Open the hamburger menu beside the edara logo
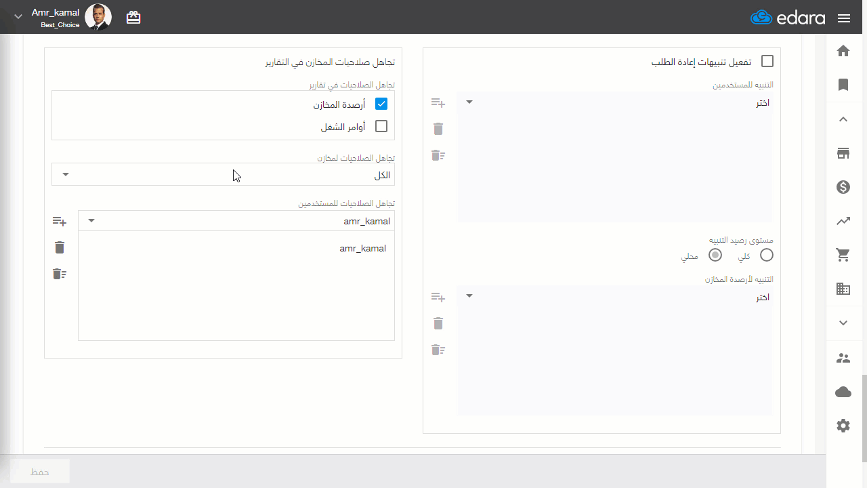 844,18
